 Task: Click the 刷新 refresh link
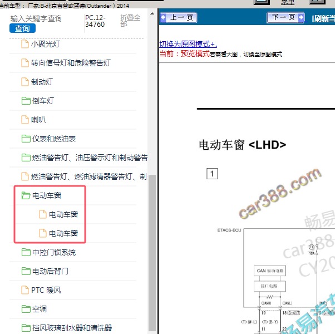tap(323, 19)
